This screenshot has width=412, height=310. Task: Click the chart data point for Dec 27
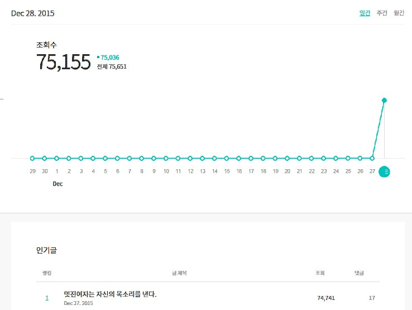(x=372, y=158)
